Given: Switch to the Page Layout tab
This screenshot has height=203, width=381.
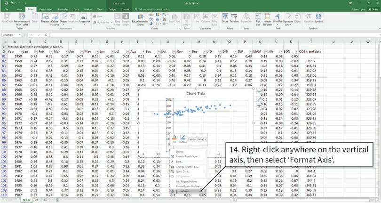Looking at the screenshot, I should pos(46,9).
